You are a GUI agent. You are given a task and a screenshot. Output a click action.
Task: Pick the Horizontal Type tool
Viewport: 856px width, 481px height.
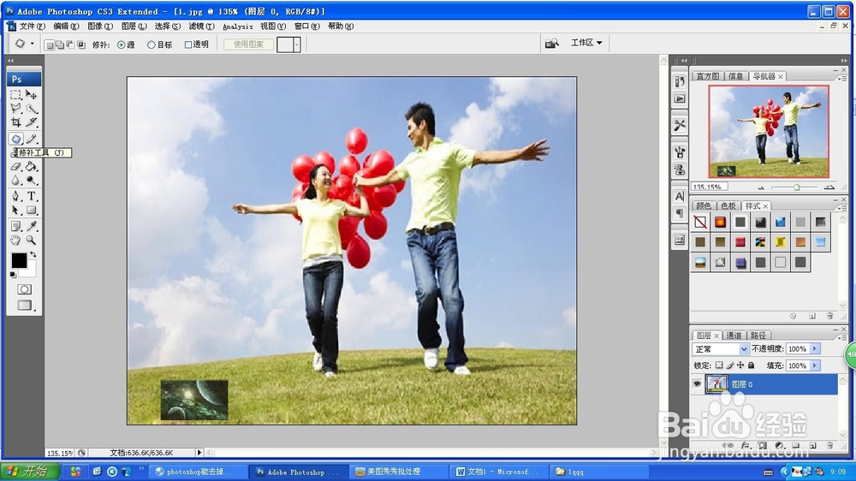pyautogui.click(x=32, y=196)
